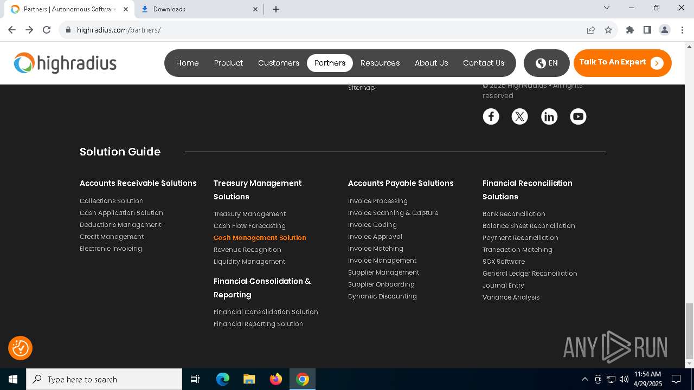Open the Collections Solution link
Screen dimensions: 694x390
tap(112, 201)
